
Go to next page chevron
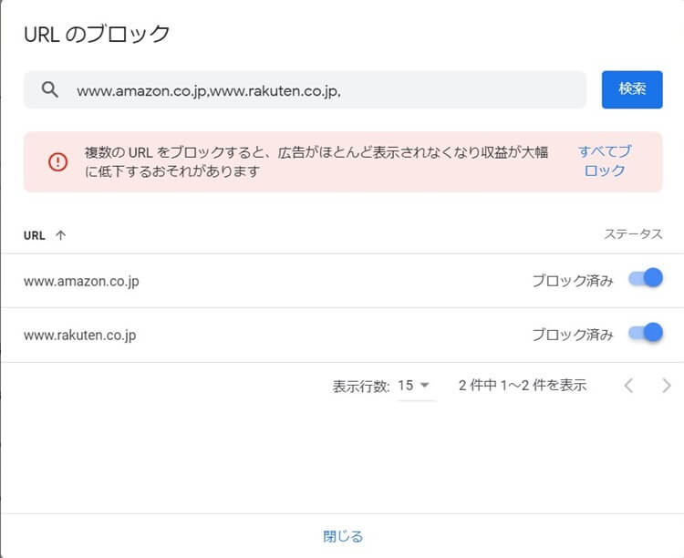coord(666,386)
